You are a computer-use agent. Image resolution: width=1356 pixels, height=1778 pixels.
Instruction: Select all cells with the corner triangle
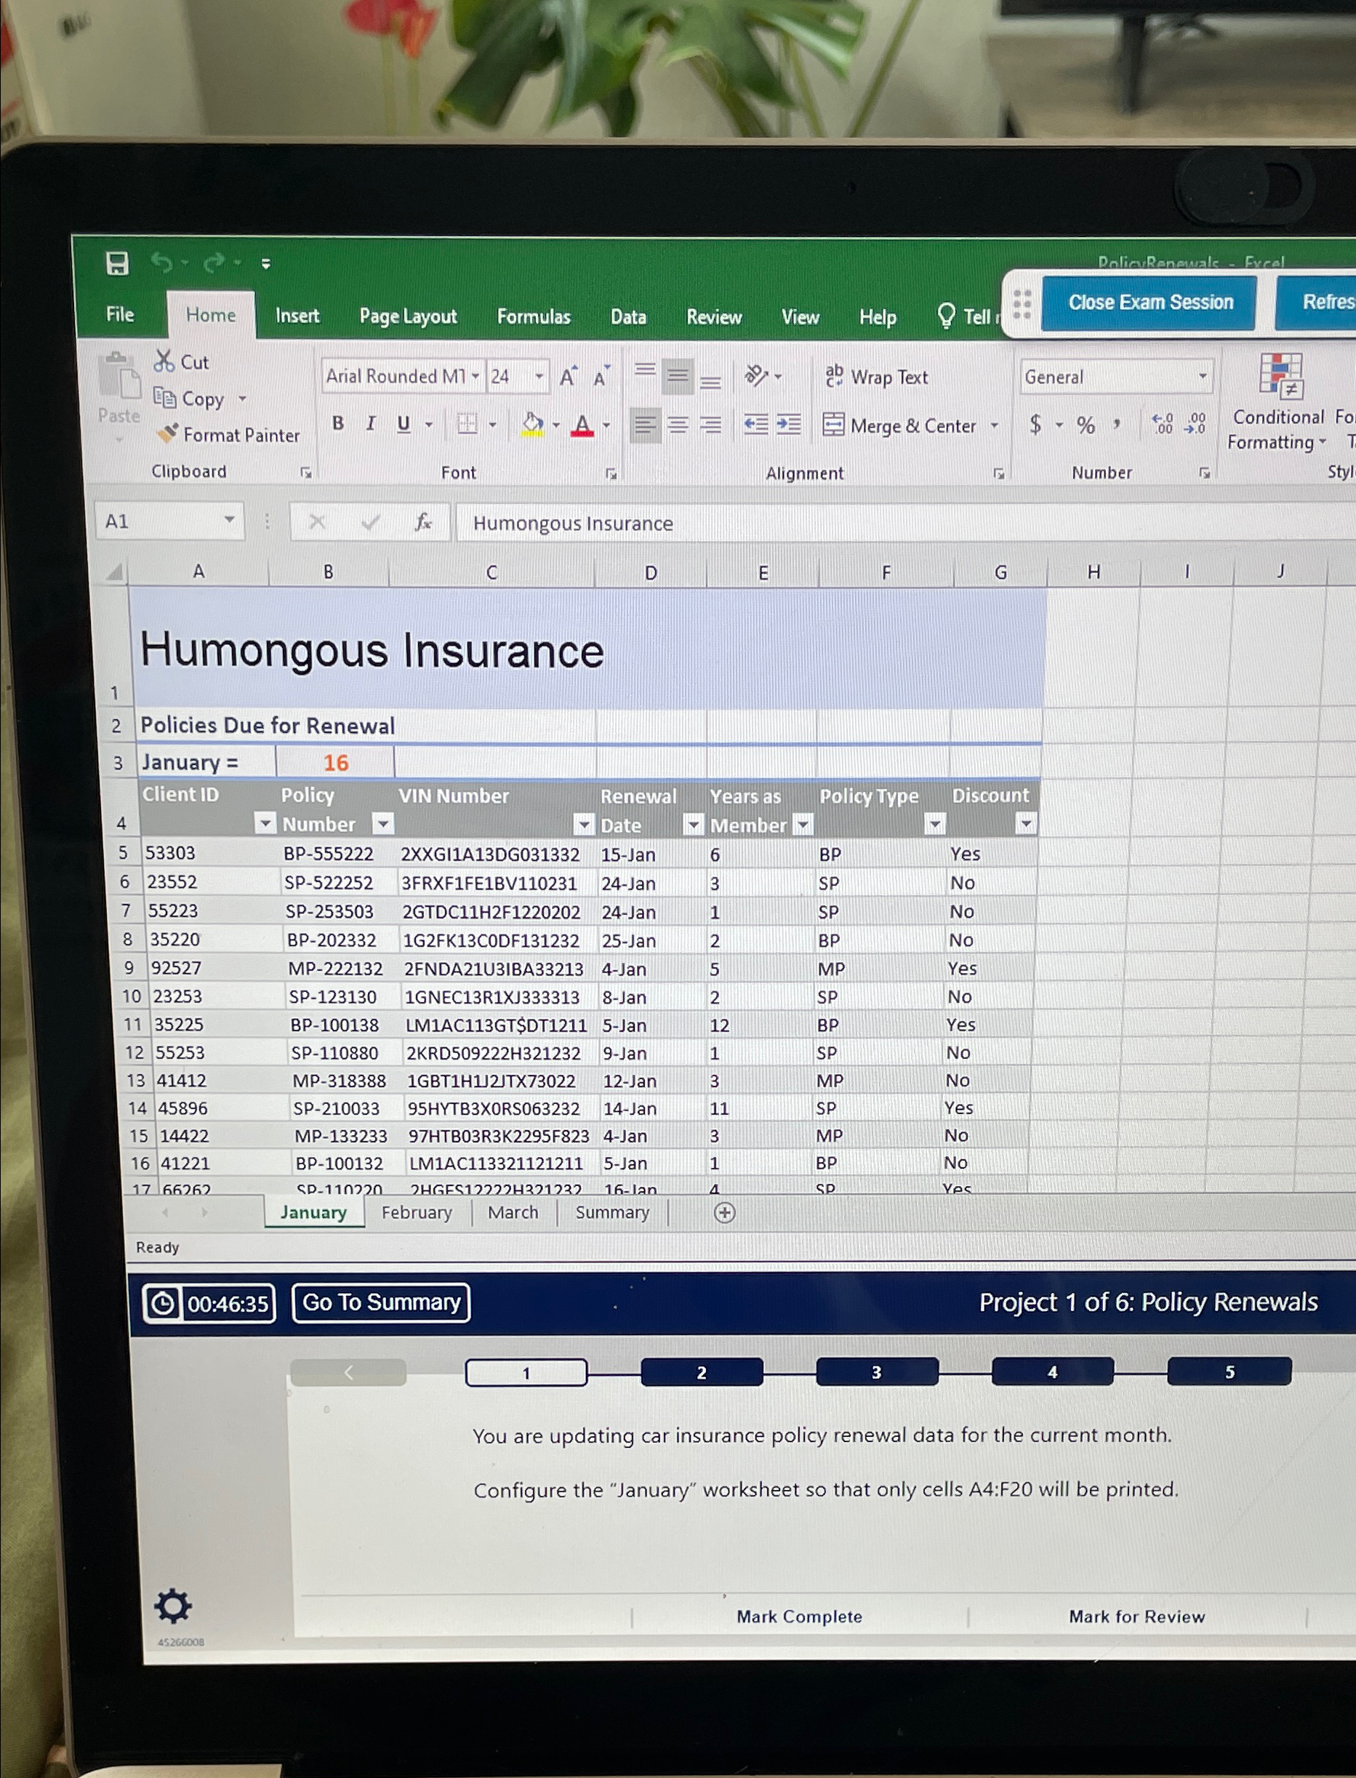pyautogui.click(x=116, y=572)
